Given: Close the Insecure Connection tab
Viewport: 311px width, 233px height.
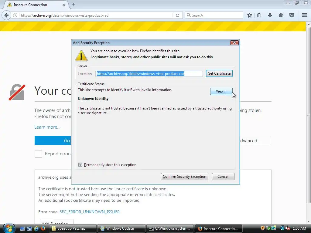Looking at the screenshot, I should 64,5.
